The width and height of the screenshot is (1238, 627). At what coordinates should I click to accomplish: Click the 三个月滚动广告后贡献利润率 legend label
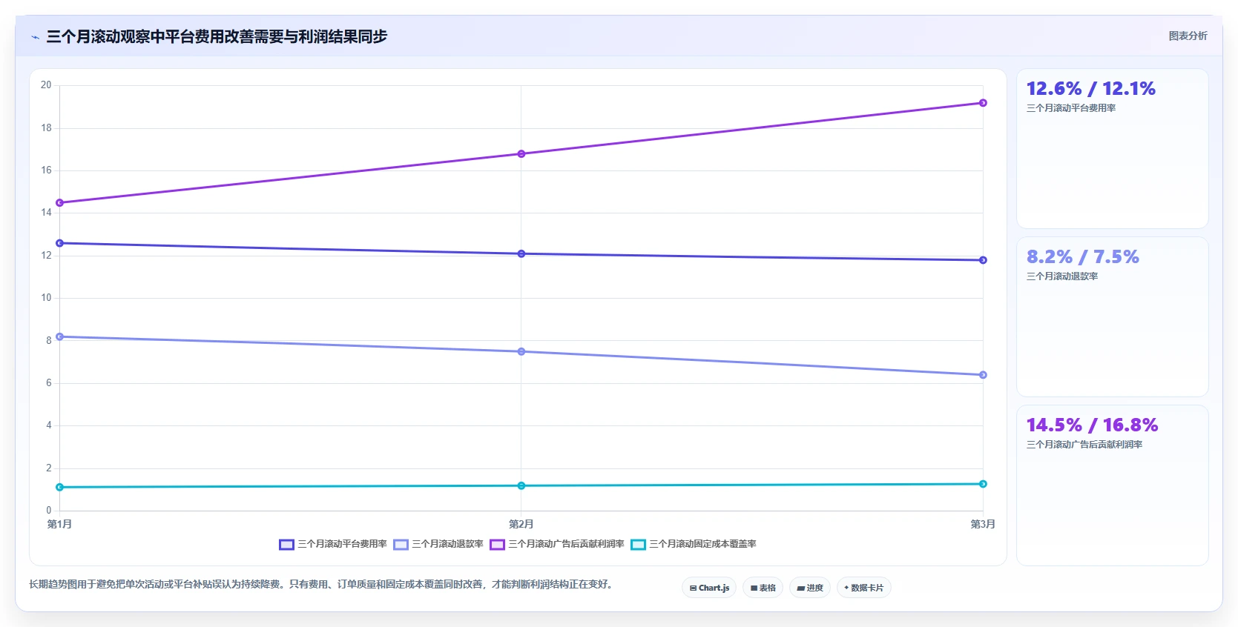tap(566, 544)
